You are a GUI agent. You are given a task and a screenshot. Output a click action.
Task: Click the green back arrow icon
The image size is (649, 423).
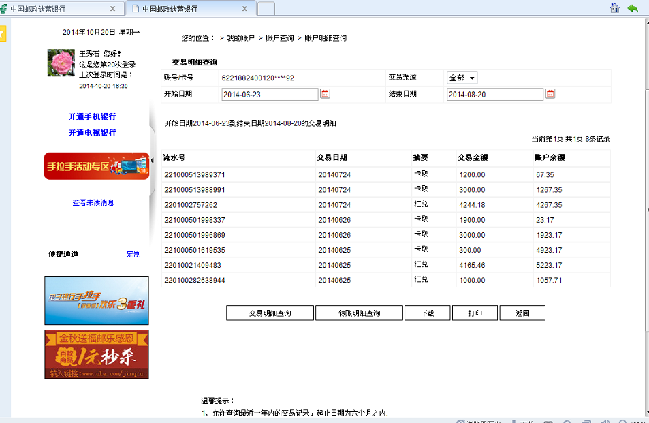pos(633,8)
